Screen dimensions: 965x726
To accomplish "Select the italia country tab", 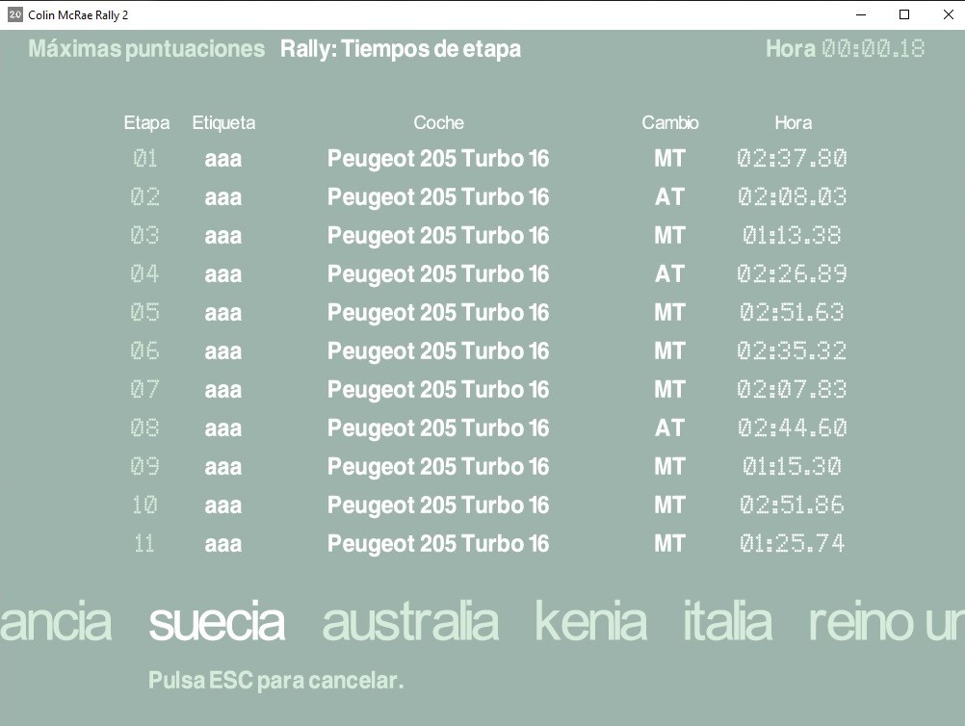I will point(727,623).
